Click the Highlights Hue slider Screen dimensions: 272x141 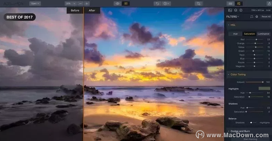[x=255, y=93]
